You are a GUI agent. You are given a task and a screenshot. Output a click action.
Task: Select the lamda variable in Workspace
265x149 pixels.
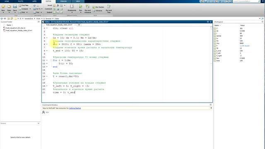(x=219, y=36)
